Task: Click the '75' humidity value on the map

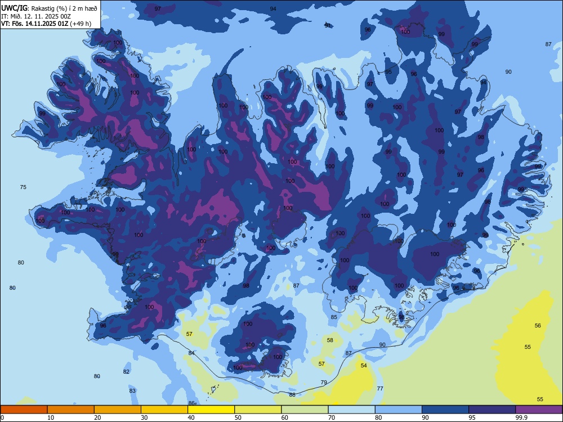Action: coord(23,187)
